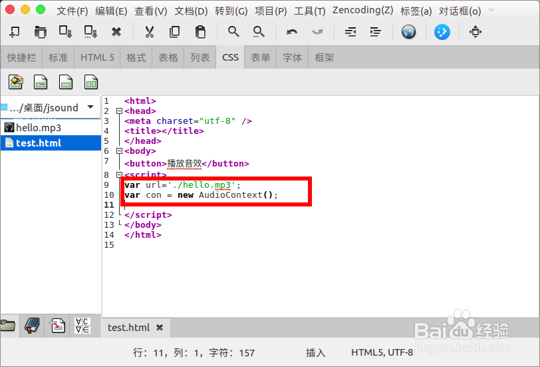Open the Zencoding(Z) menu
The height and width of the screenshot is (367, 540).
tap(362, 11)
